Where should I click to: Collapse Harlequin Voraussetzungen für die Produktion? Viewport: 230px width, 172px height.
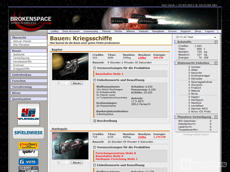pos(95,147)
